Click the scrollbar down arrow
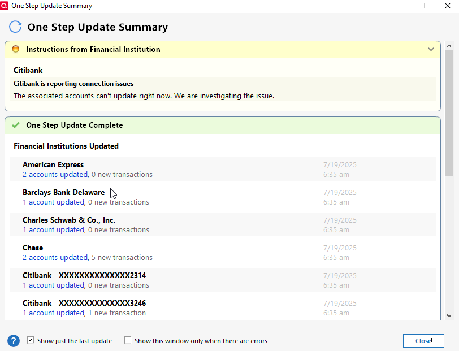The height and width of the screenshot is (351, 459). [x=449, y=316]
